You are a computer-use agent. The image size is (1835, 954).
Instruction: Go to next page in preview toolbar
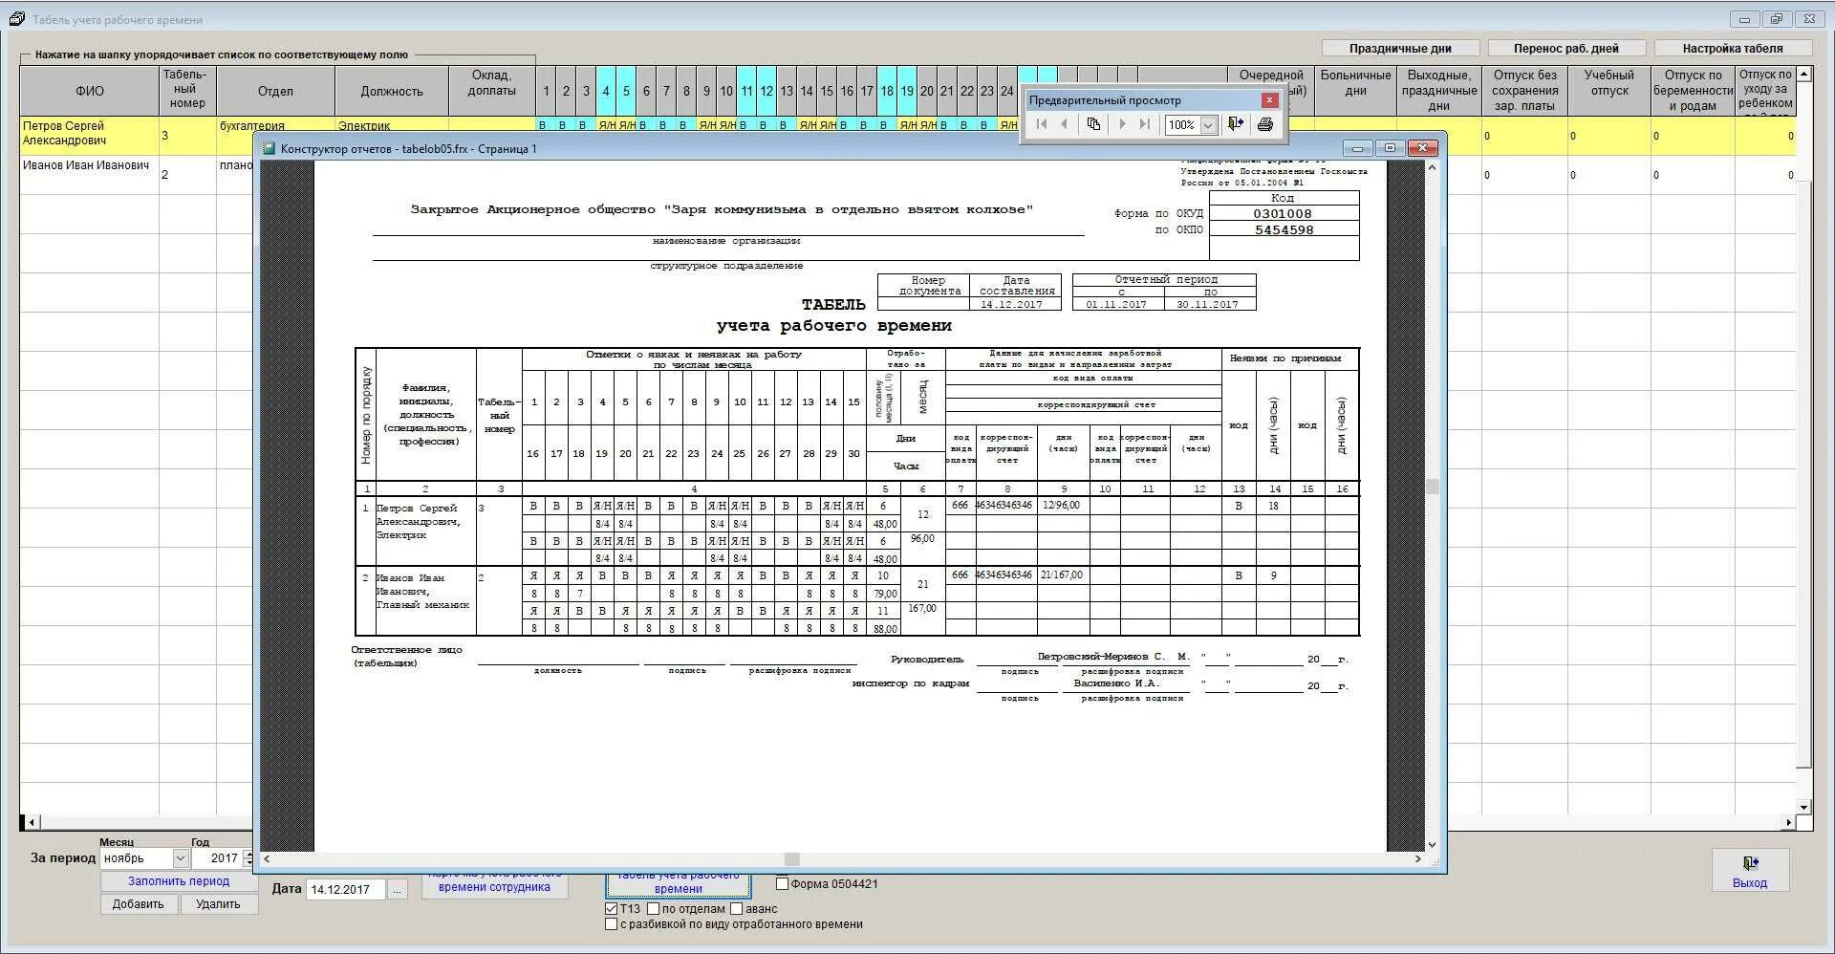1122,124
